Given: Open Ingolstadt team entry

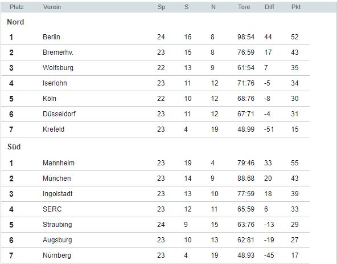Looking at the screenshot, I should [57, 194].
